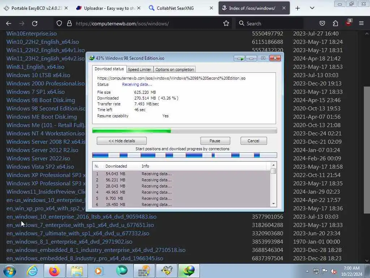Open the taskbar clock showing 7:00 AM

pos(352,271)
